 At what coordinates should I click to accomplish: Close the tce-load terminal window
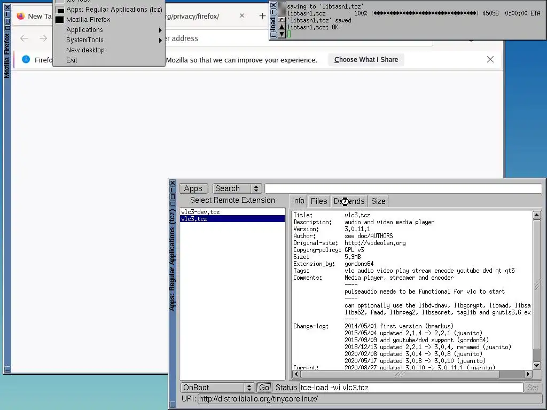pyautogui.click(x=273, y=5)
